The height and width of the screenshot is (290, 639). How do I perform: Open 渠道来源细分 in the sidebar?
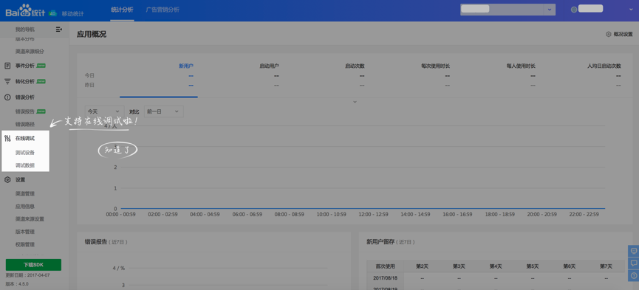tap(30, 52)
